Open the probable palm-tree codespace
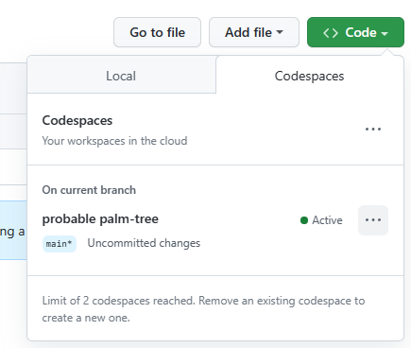Viewport: 411px width, 348px height. pyautogui.click(x=100, y=219)
